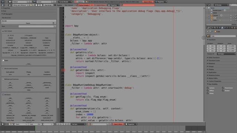Click the play animation button in timeline

[x=64, y=124]
